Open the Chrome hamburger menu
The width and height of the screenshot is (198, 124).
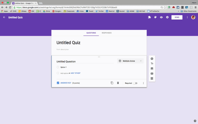tap(195, 7)
